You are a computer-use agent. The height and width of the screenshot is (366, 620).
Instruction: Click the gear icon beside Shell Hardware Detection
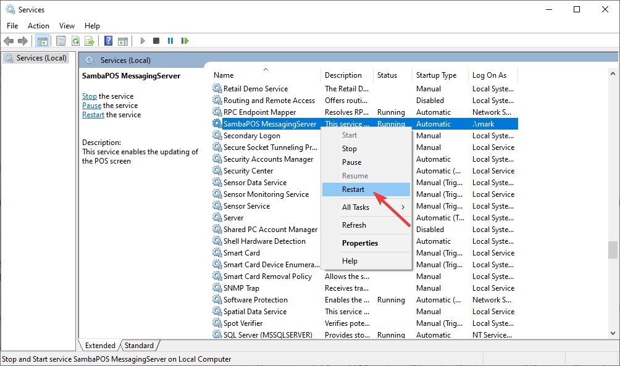tap(217, 241)
